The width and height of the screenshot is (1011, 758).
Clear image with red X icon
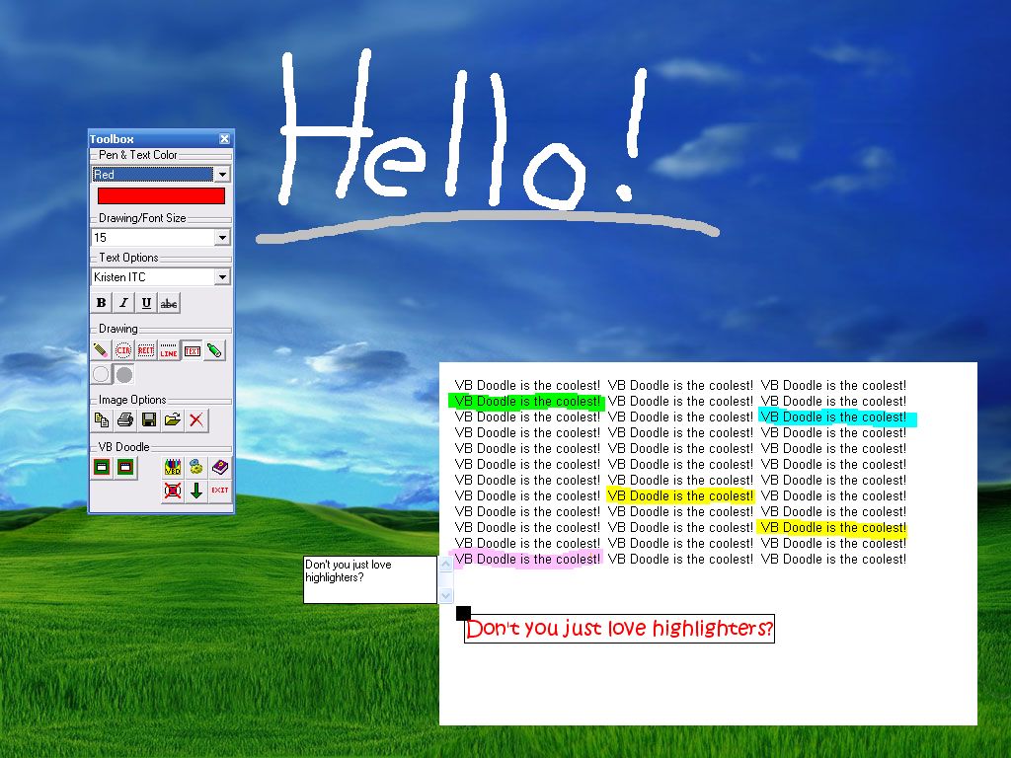tap(196, 420)
